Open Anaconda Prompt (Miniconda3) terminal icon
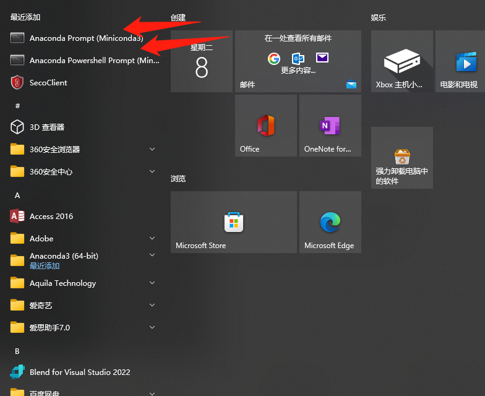 pos(17,38)
